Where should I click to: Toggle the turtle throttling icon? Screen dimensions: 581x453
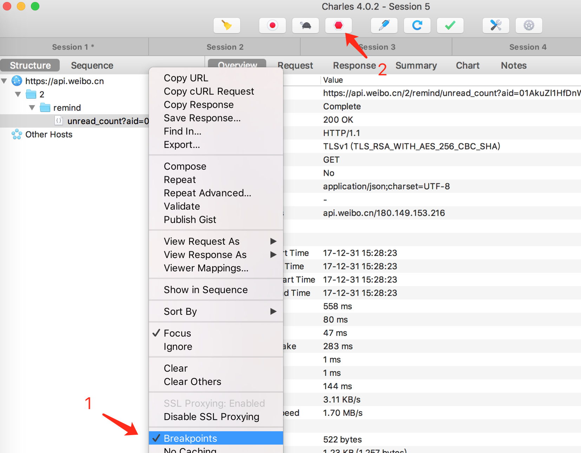pyautogui.click(x=306, y=25)
